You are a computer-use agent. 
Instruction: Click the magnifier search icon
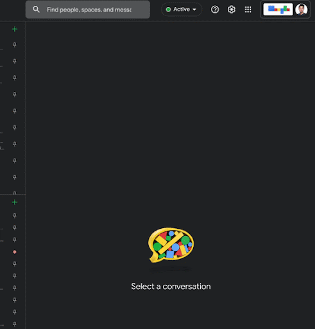coord(36,10)
